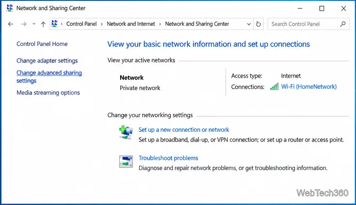The width and height of the screenshot is (356, 205).
Task: Open Troubleshoot problems
Action: pos(168,158)
